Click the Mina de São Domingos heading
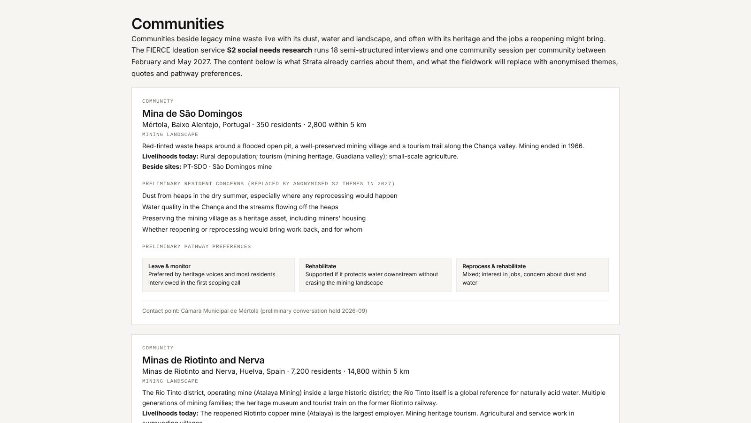Viewport: 751px width, 423px height. tap(192, 113)
